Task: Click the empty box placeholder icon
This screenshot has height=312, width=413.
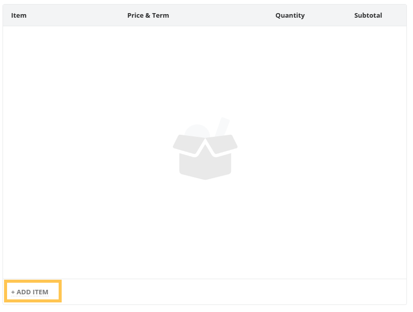Action: 205,151
